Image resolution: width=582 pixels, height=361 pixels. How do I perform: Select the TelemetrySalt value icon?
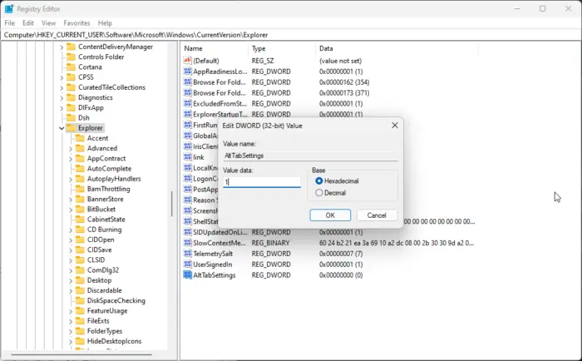click(x=187, y=254)
